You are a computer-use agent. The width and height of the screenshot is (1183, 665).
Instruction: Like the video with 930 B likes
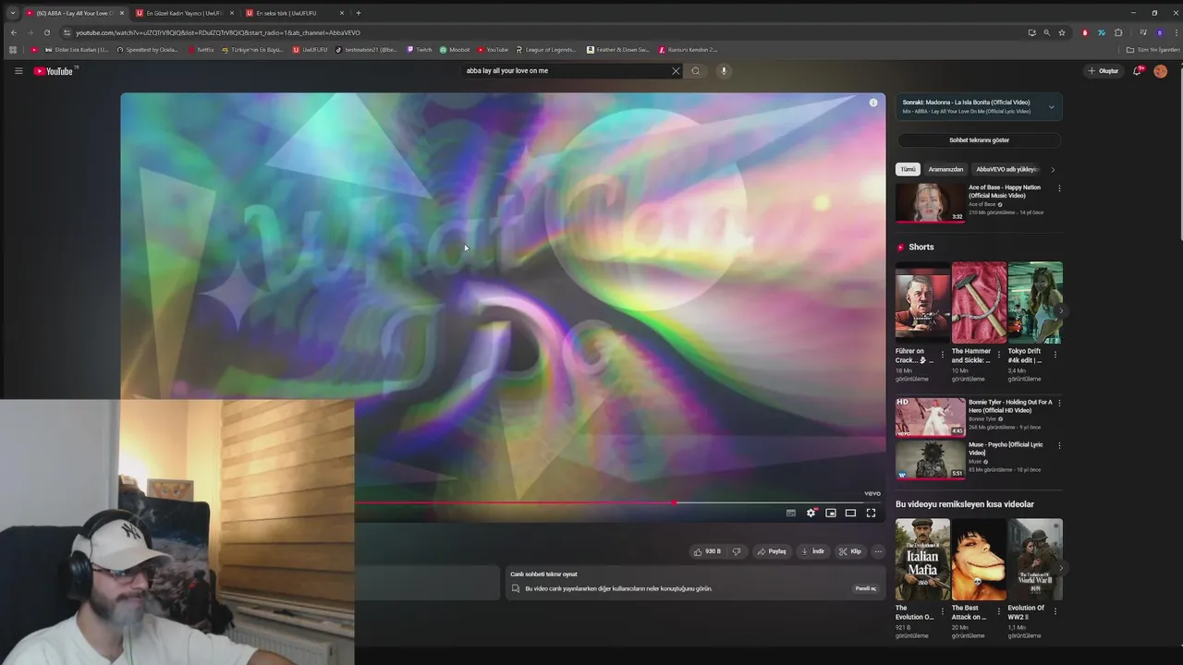click(x=708, y=551)
